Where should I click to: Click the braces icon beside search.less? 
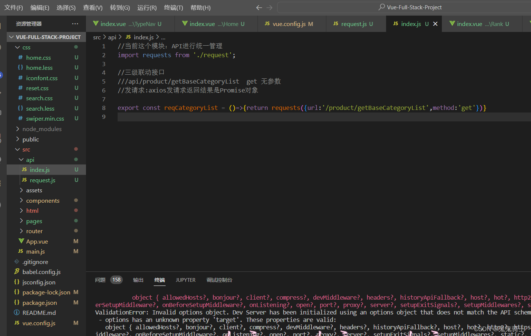tap(20, 108)
